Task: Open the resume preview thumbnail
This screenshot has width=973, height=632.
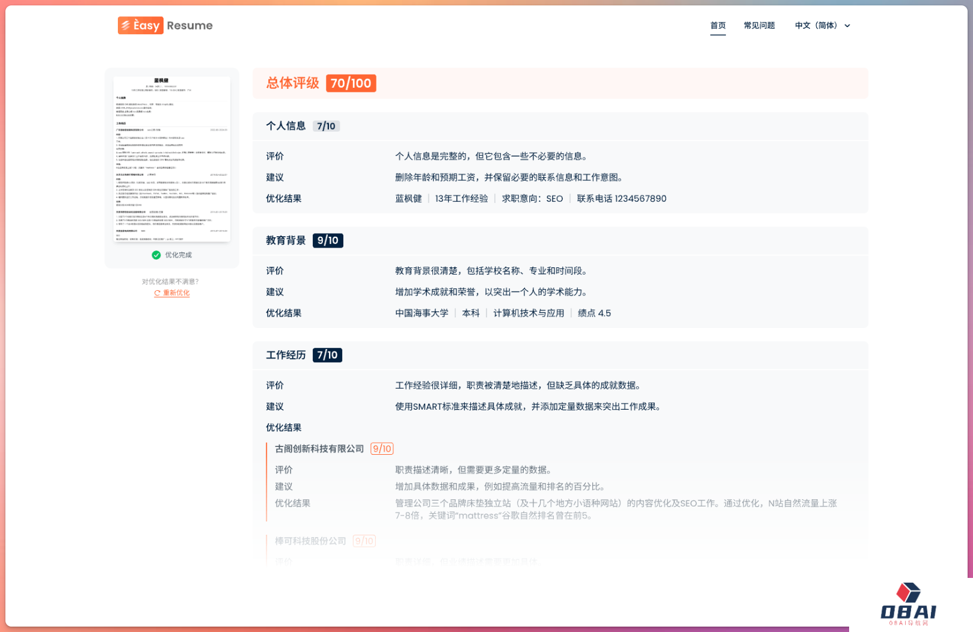Action: [172, 159]
